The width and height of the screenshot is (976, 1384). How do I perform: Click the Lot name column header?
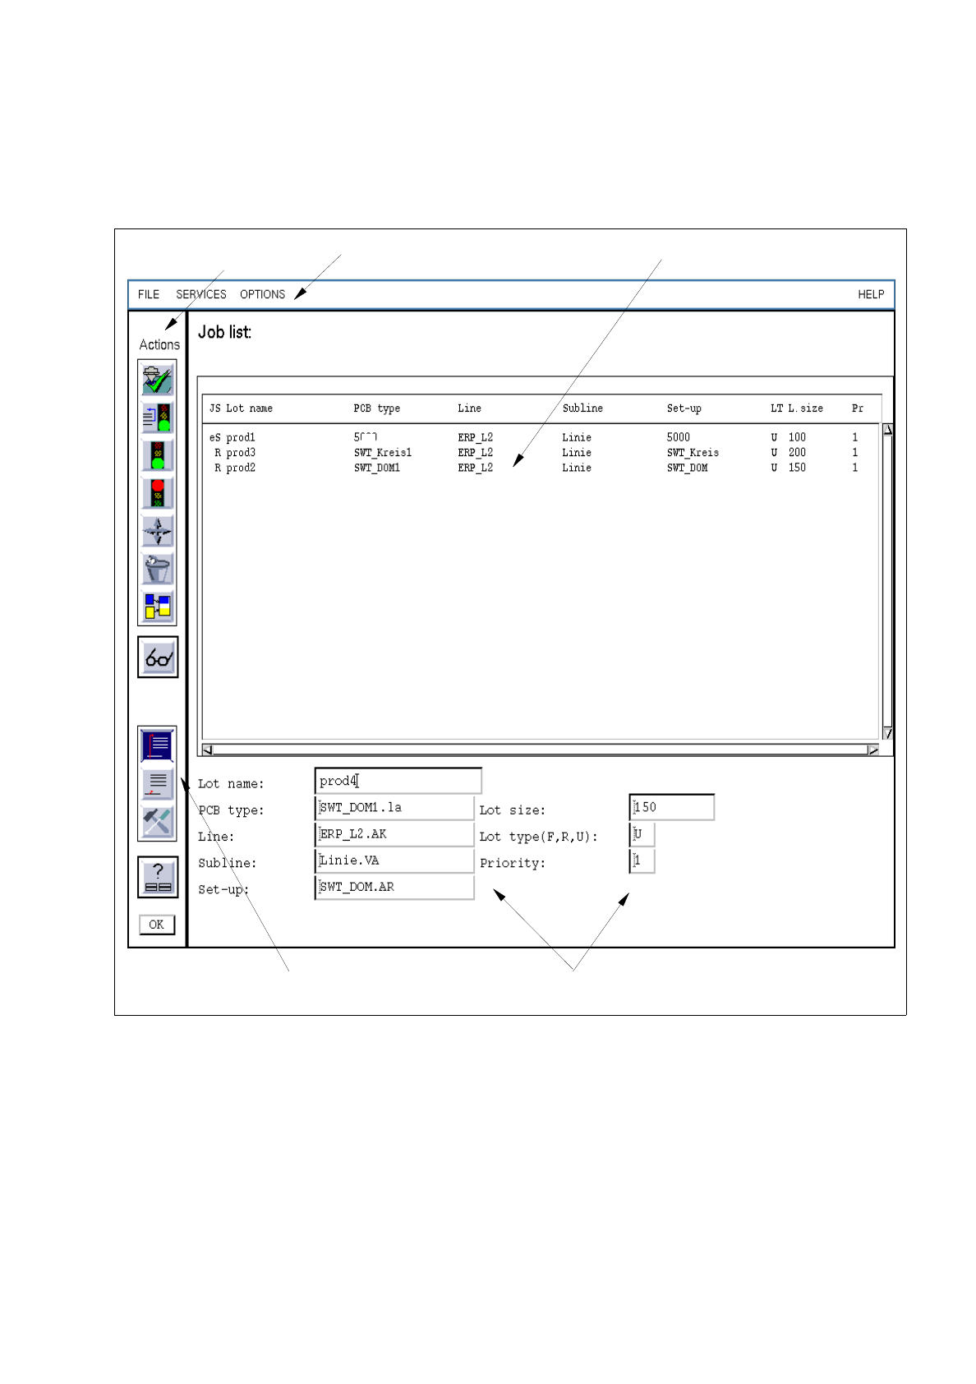tap(249, 408)
